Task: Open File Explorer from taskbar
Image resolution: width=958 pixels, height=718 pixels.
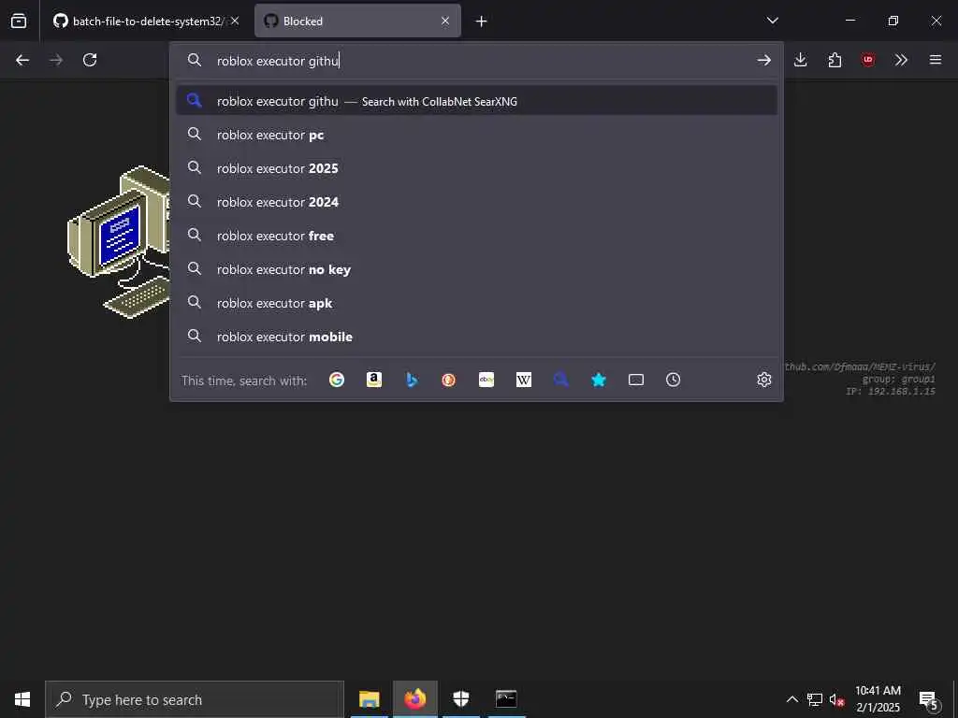Action: pos(369,699)
